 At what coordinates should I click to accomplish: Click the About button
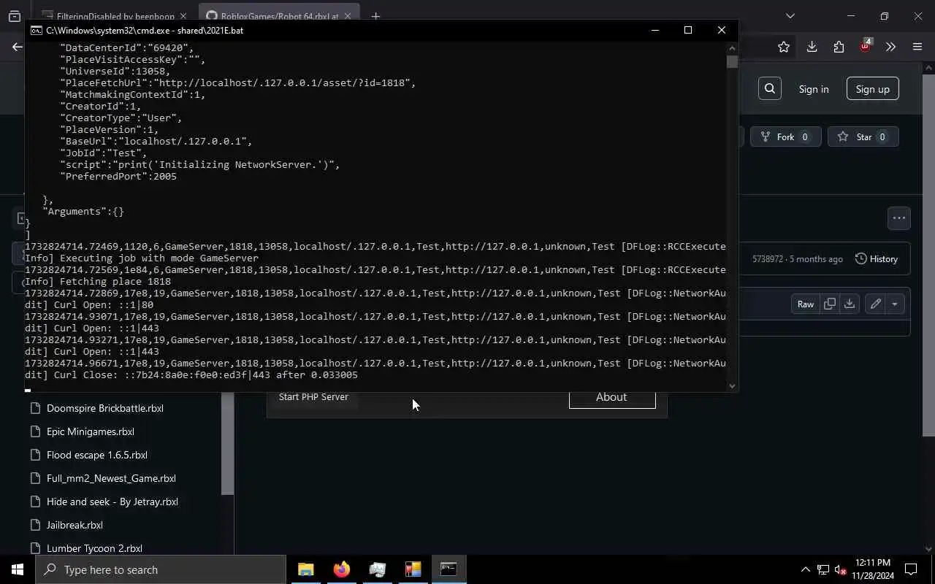pos(611,397)
